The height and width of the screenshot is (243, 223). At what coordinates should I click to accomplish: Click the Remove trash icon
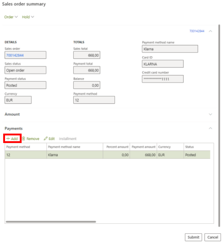(x=24, y=139)
